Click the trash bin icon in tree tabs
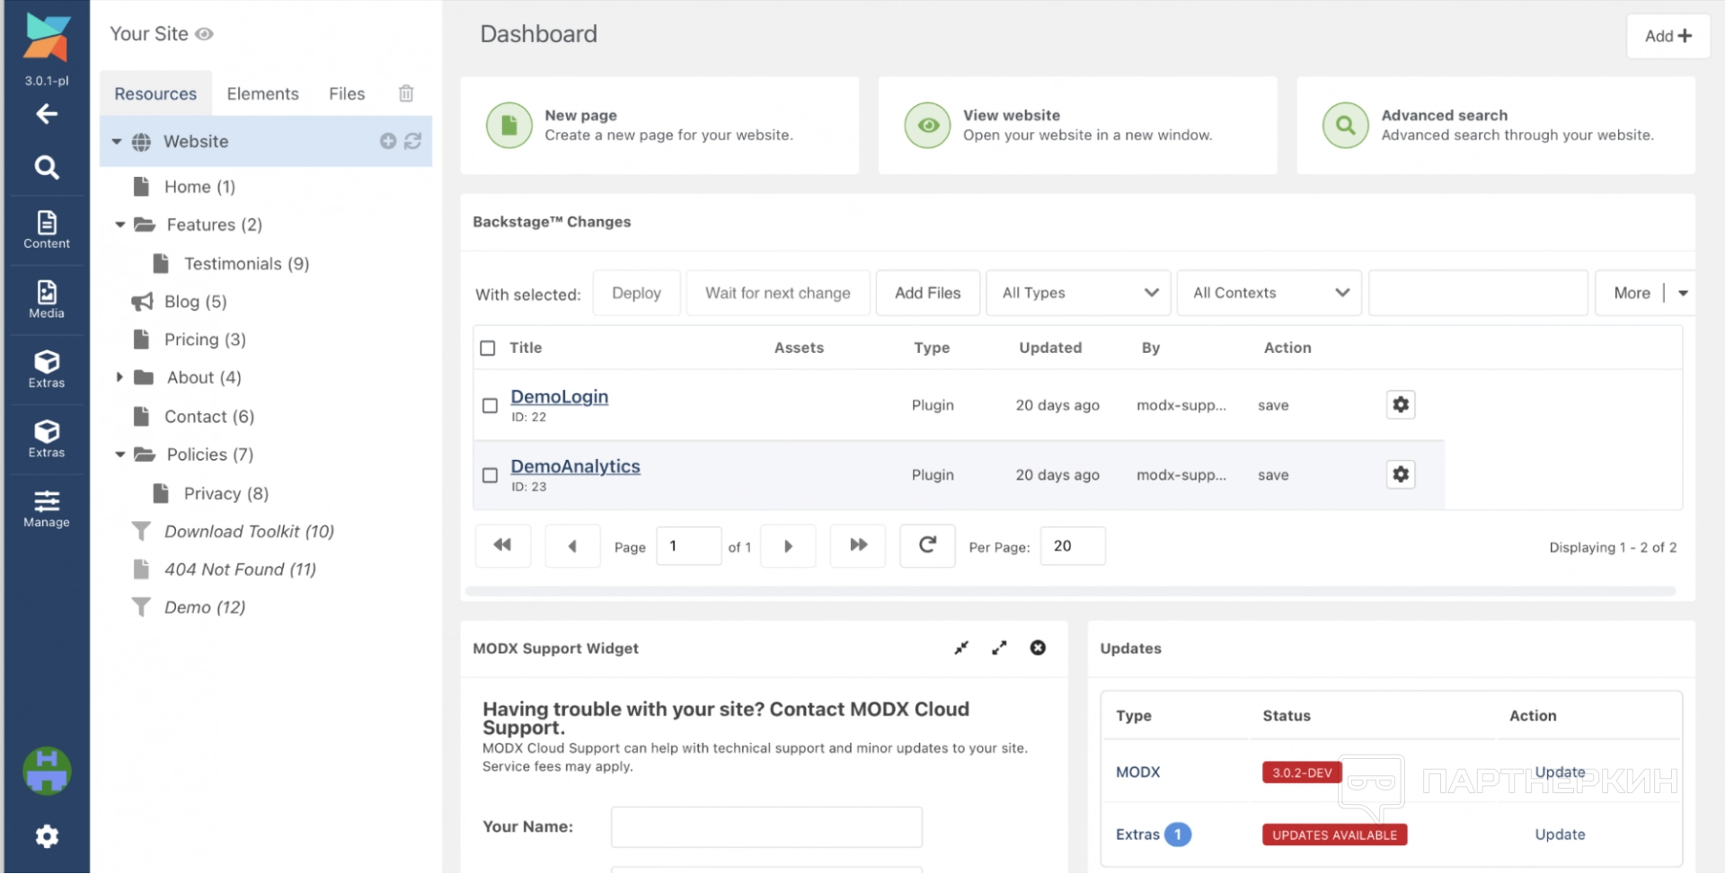Image resolution: width=1725 pixels, height=874 pixels. (x=406, y=93)
